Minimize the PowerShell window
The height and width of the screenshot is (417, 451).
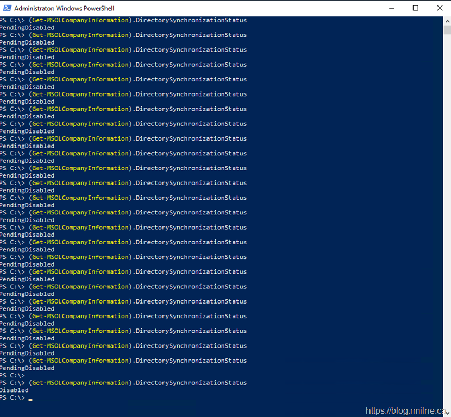[x=392, y=8]
